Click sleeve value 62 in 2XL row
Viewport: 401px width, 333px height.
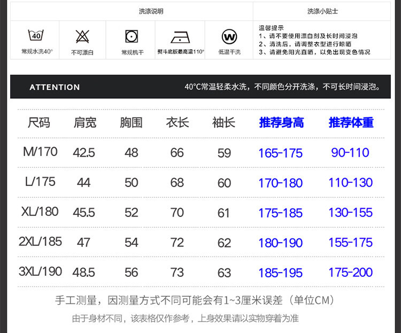[224, 243]
